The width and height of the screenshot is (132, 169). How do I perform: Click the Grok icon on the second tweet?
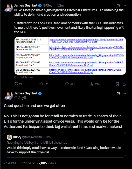click(118, 94)
